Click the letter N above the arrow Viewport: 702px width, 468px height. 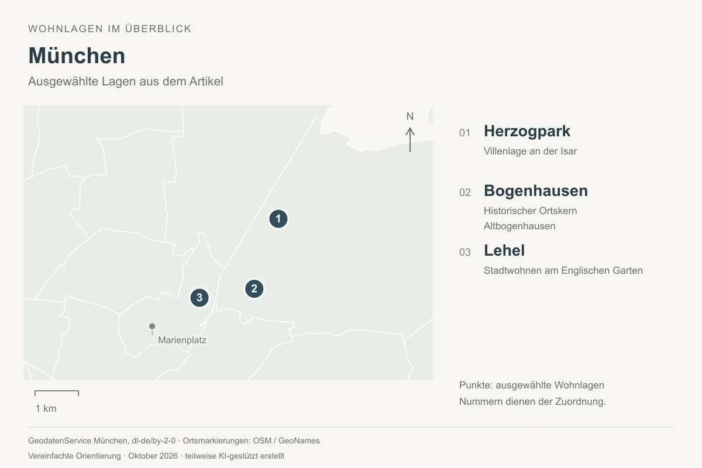pos(410,116)
